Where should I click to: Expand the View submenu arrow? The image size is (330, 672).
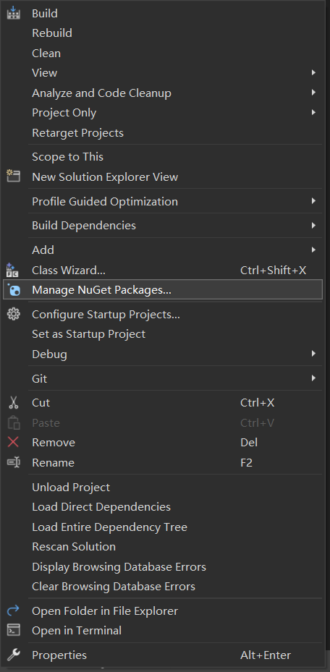tap(313, 73)
